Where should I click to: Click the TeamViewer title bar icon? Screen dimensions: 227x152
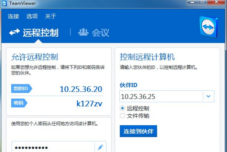coord(4,3)
